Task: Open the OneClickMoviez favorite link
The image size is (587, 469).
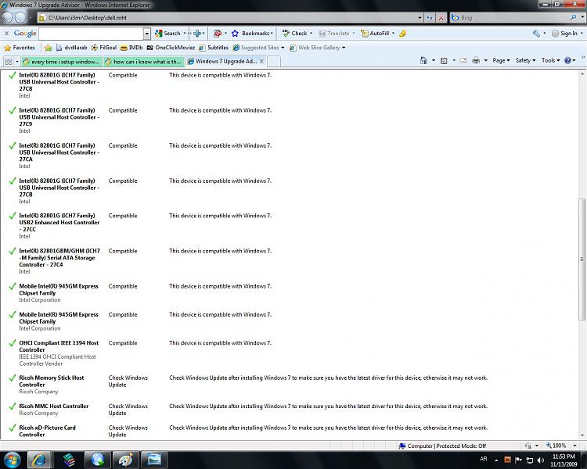Action: [171, 48]
